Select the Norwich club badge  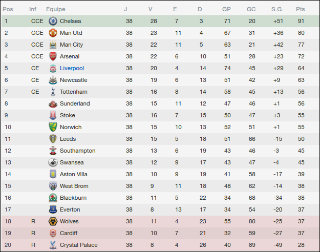(52, 127)
